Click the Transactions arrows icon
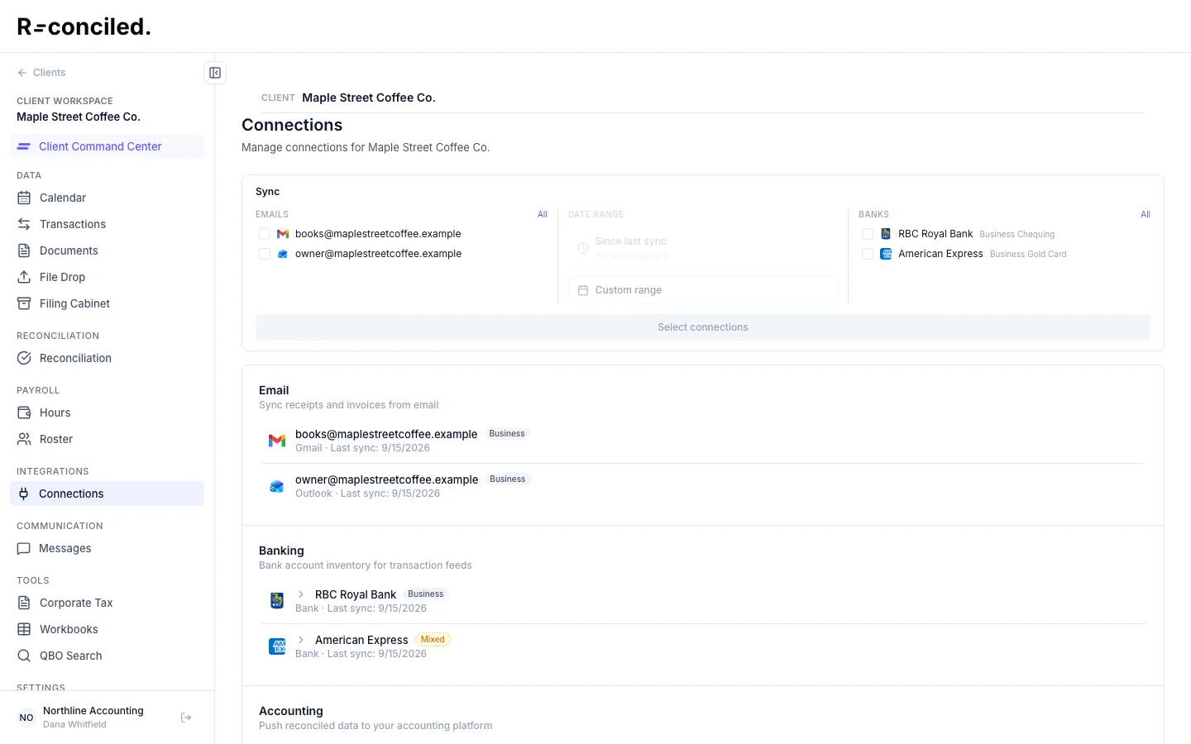This screenshot has width=1191, height=744. pos(24,224)
